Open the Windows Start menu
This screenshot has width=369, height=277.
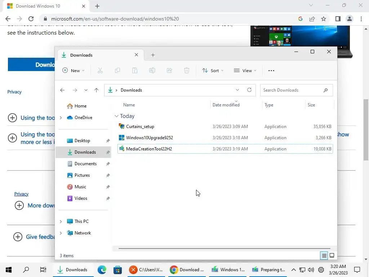tap(9, 270)
